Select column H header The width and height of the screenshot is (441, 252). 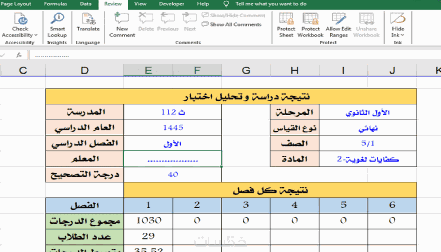click(x=294, y=70)
